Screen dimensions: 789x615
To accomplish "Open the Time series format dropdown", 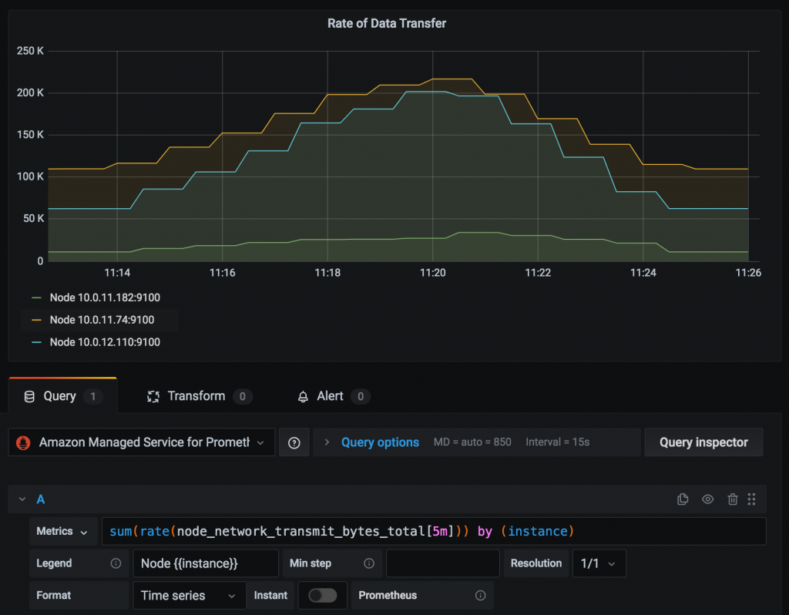I will pos(189,595).
